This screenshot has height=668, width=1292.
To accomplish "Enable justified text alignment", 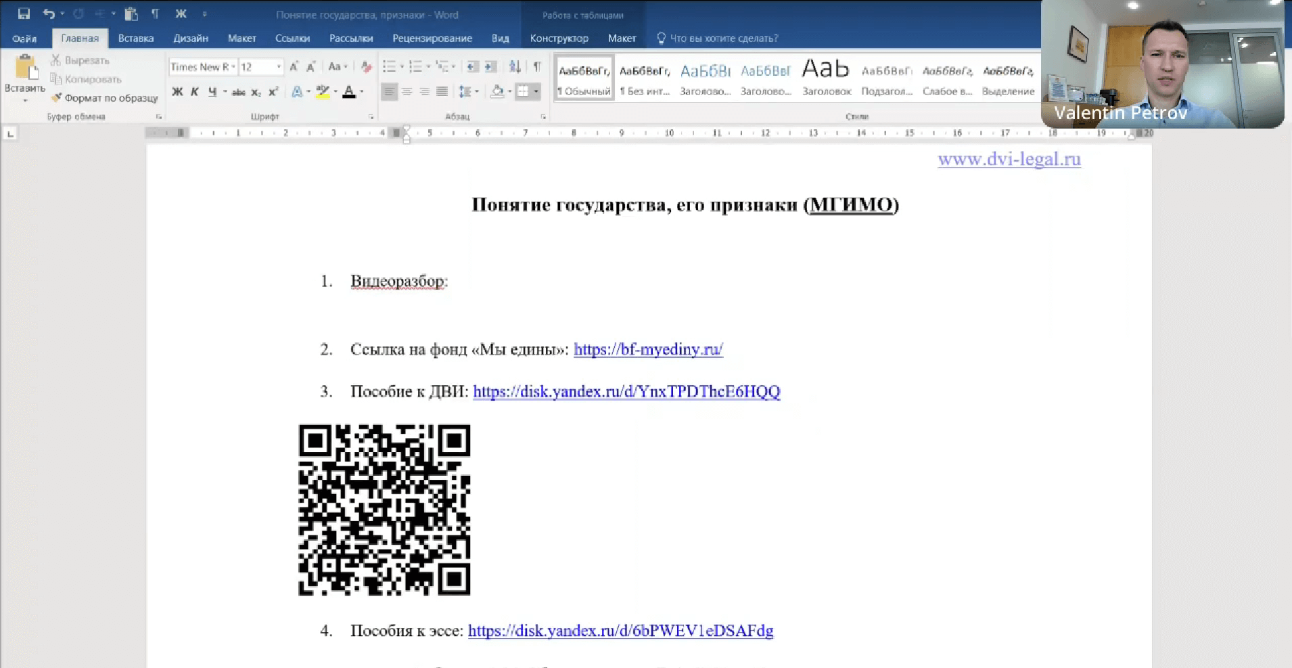I will (443, 91).
